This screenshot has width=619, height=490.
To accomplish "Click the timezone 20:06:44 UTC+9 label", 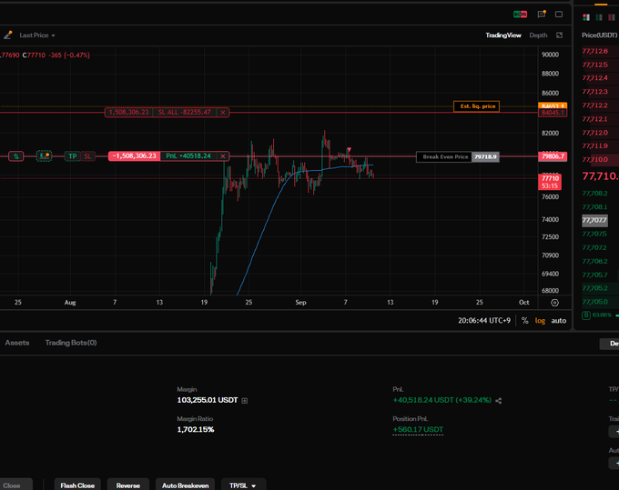I will tap(484, 321).
